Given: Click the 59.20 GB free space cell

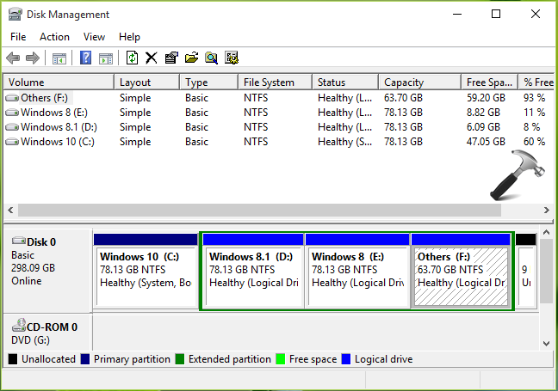Looking at the screenshot, I should coord(486,98).
